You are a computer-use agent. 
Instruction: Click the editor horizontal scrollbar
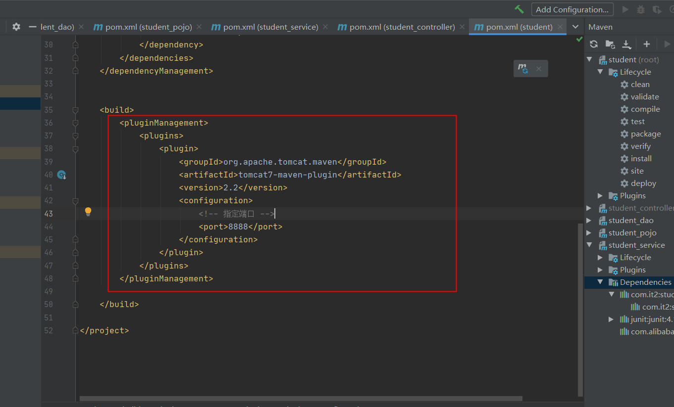pyautogui.click(x=301, y=399)
